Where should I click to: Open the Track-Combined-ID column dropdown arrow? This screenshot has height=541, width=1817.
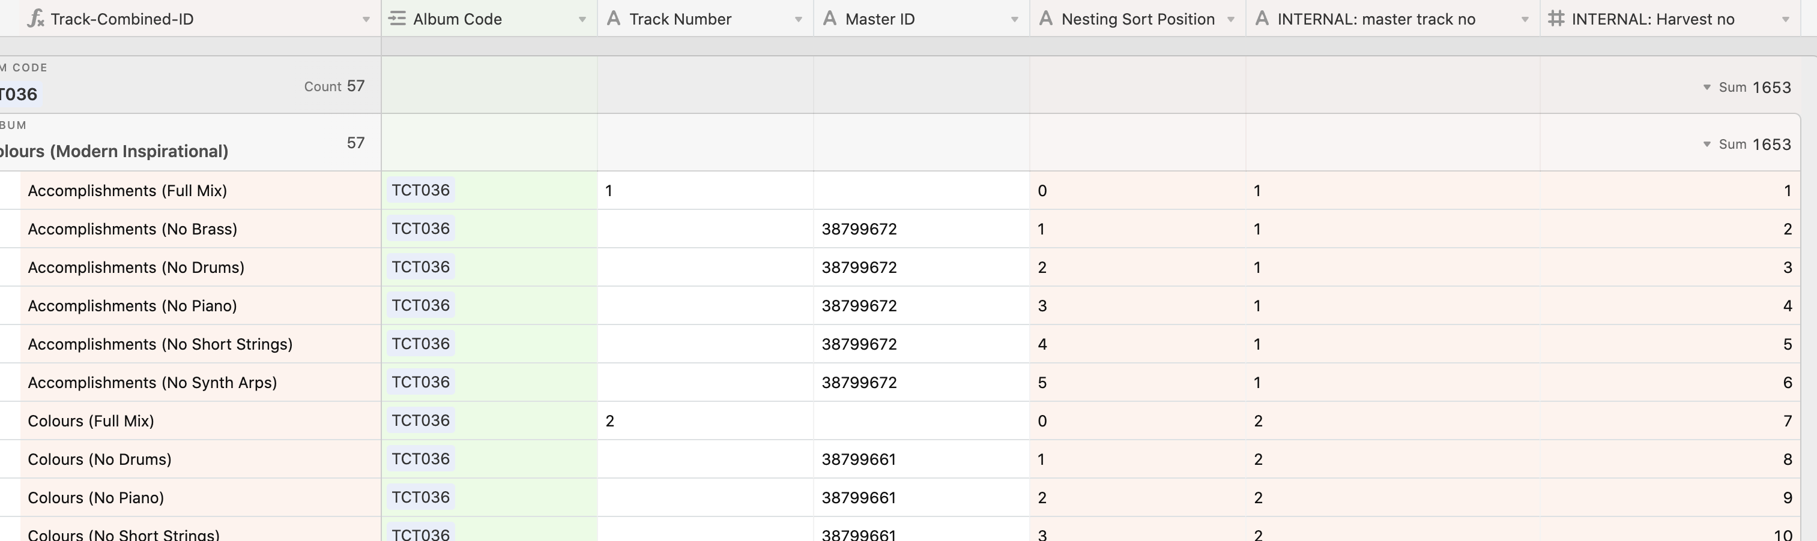(x=366, y=20)
